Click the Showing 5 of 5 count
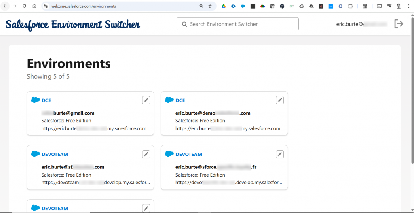This screenshot has width=414, height=213. 48,77
